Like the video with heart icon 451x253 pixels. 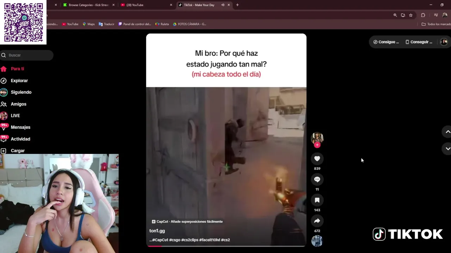(317, 159)
